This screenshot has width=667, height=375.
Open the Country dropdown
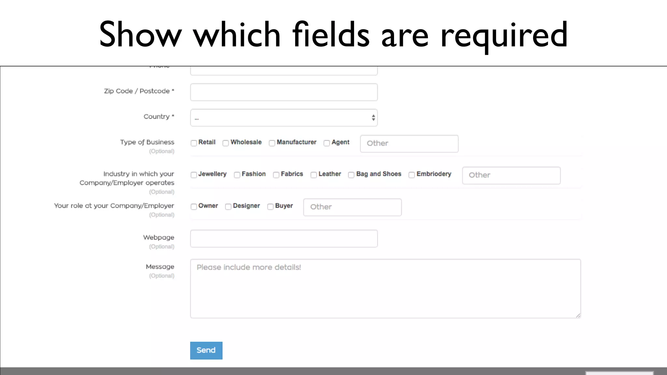point(284,118)
